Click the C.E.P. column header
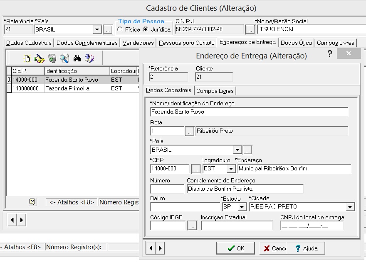The height and width of the screenshot is (262, 366). click(x=27, y=71)
